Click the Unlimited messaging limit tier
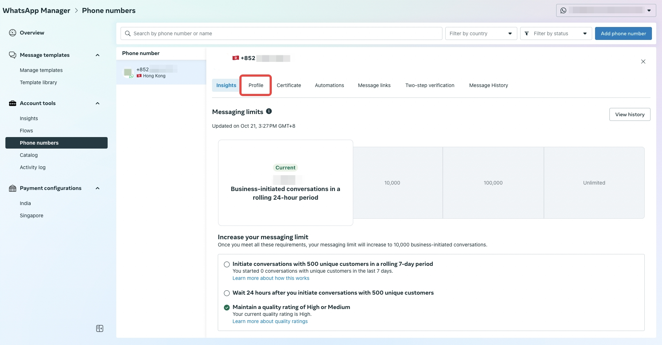This screenshot has width=662, height=345. (x=594, y=183)
